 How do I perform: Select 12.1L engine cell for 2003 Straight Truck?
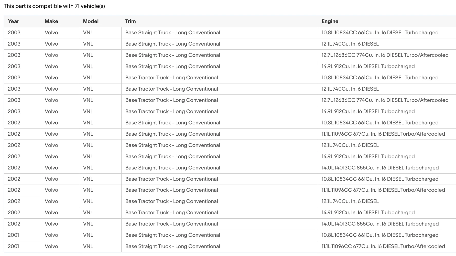coord(387,44)
